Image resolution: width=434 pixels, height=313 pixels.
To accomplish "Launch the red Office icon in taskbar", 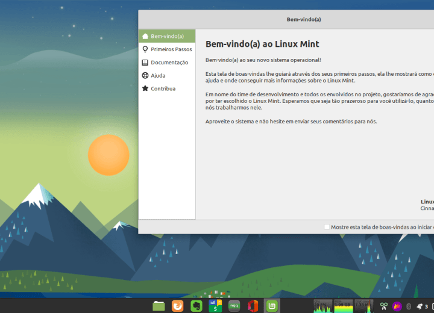I will [253, 306].
